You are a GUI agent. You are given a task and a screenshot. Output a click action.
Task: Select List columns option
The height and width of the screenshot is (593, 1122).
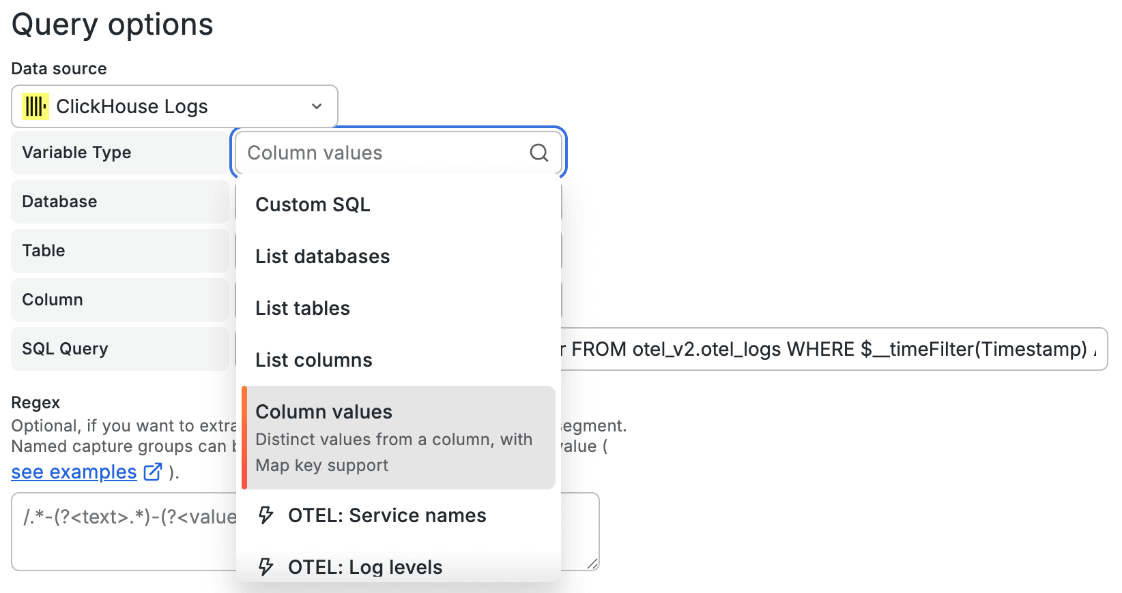coord(313,360)
